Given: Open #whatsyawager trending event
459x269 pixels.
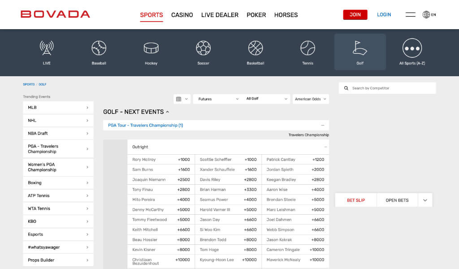Looking at the screenshot, I should pos(58,247).
